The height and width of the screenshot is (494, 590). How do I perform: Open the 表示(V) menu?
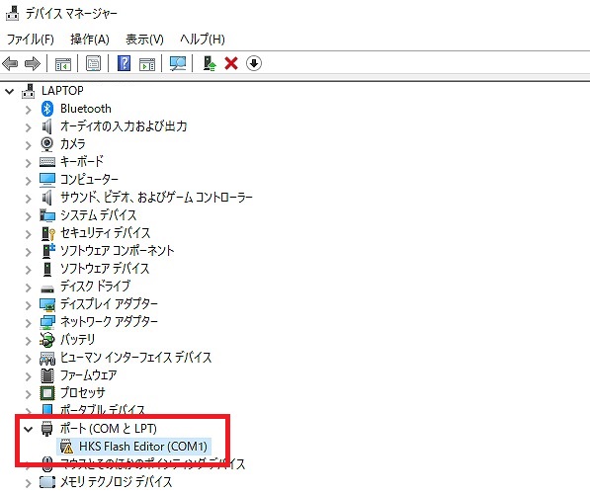click(x=144, y=40)
